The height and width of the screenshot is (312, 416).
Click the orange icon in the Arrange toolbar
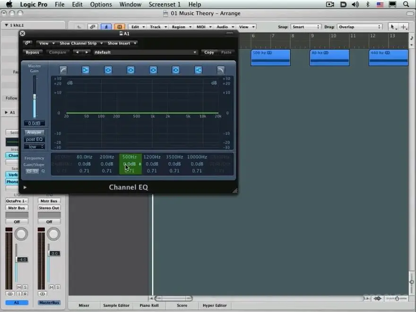[x=120, y=27]
